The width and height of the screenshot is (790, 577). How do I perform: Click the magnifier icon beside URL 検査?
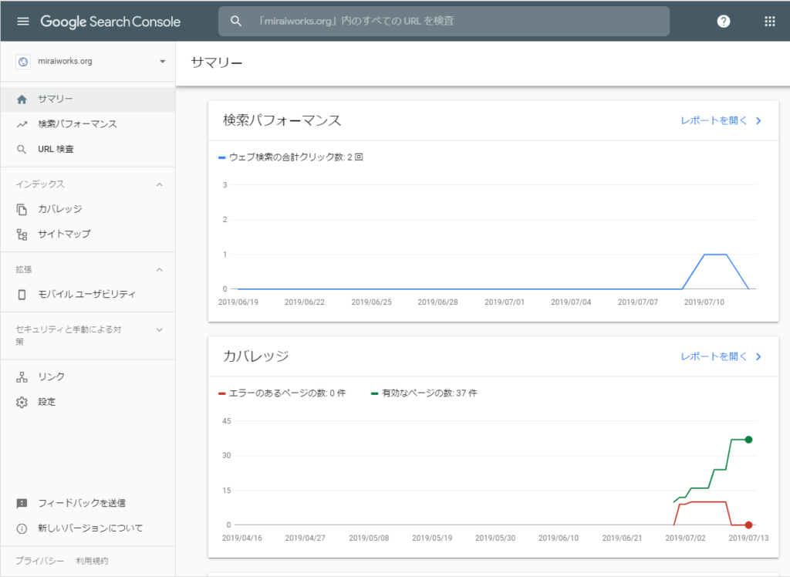point(22,149)
